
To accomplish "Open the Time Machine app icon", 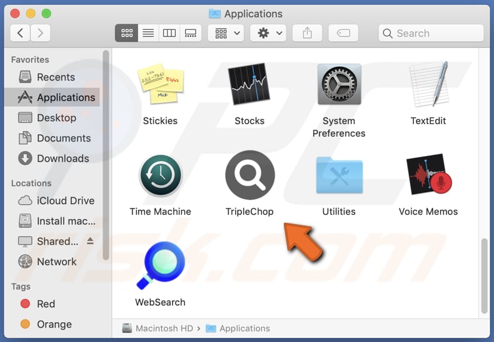I will point(160,175).
